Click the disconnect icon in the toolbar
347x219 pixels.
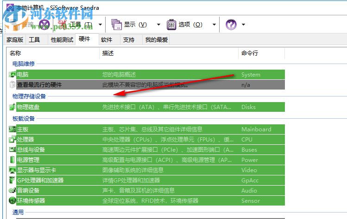[44, 24]
